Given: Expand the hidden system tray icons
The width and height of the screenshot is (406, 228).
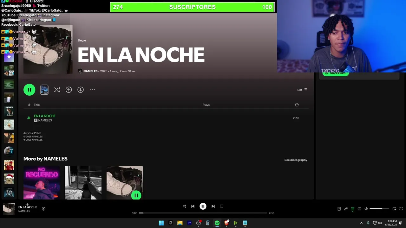Looking at the screenshot, I should click(361, 223).
